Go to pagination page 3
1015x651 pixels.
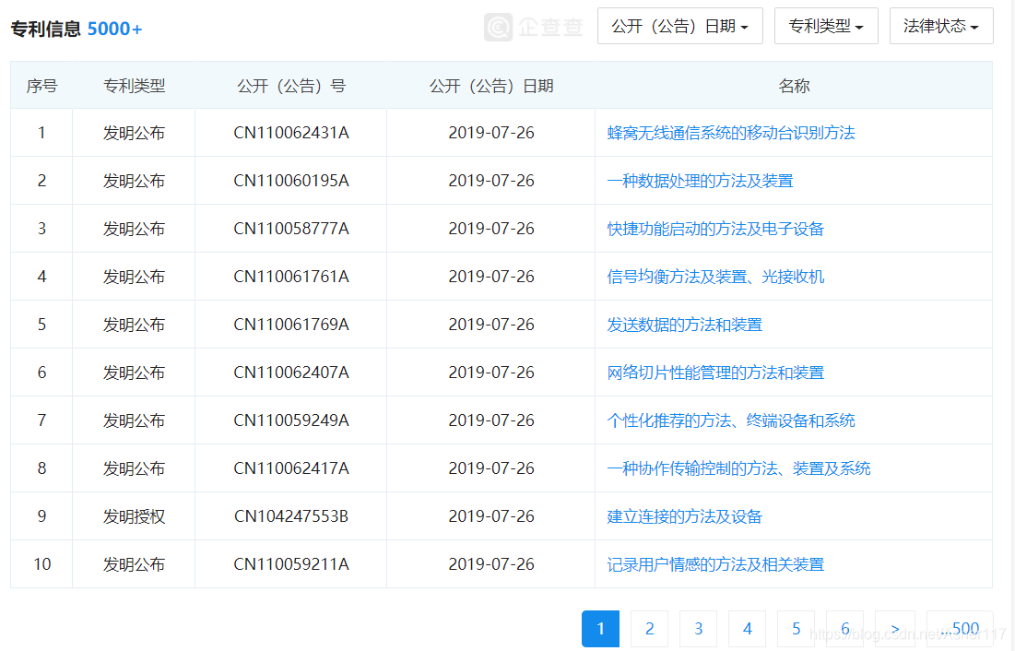699,628
